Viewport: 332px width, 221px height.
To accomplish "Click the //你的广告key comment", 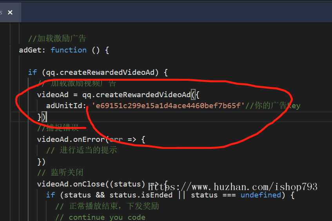I will tap(273, 106).
